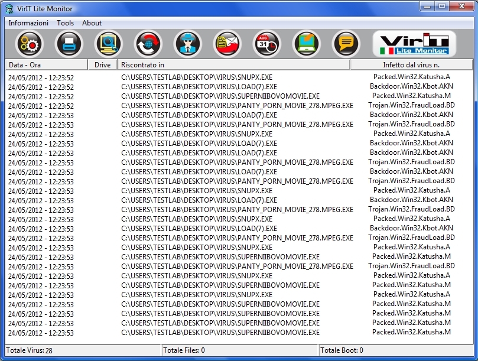Click the Totale Files: 0 status entry
Screen dimensions: 478x361
(x=184, y=350)
